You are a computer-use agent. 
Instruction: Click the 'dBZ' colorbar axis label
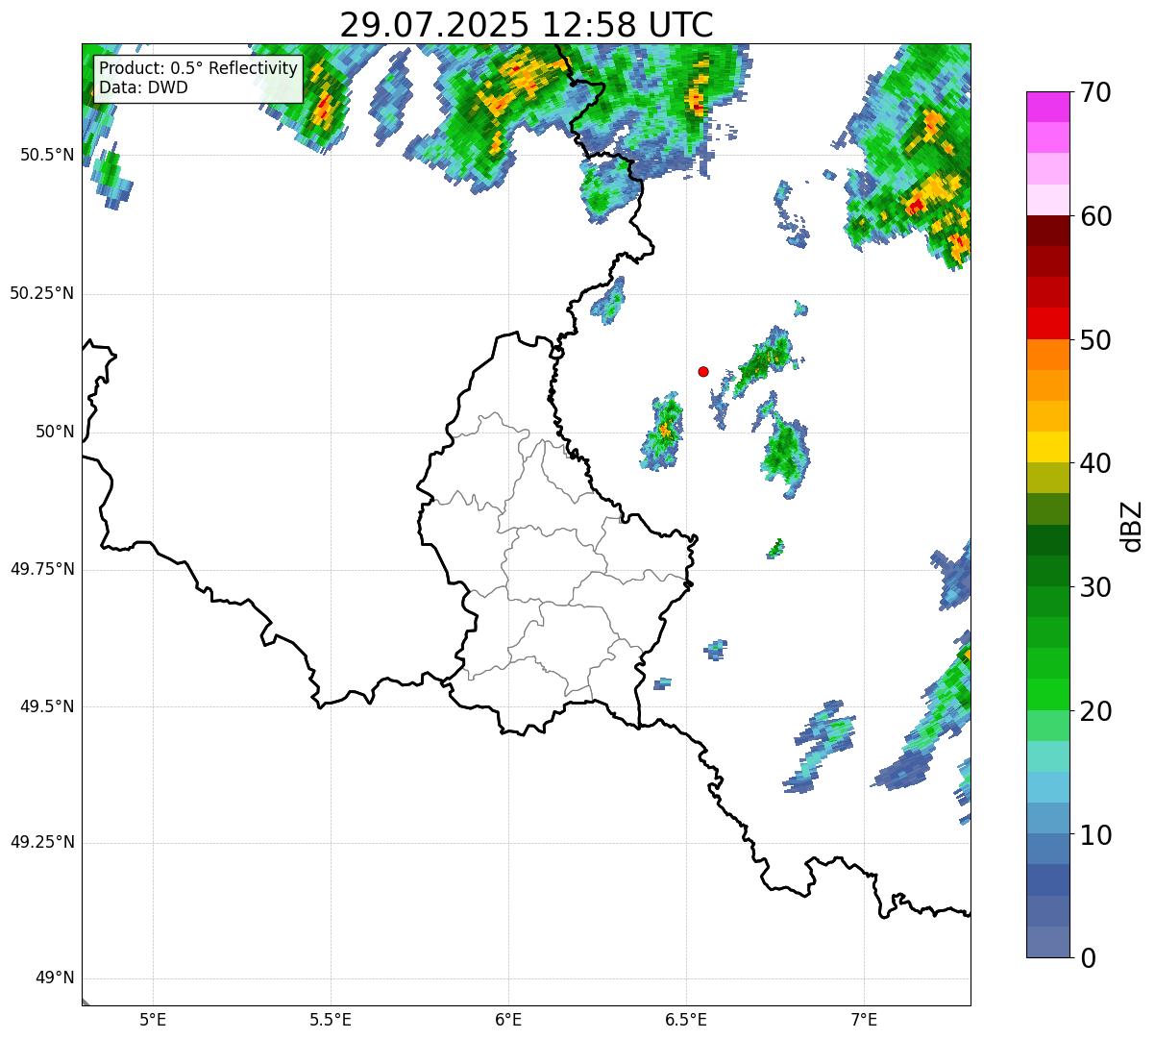point(1132,526)
